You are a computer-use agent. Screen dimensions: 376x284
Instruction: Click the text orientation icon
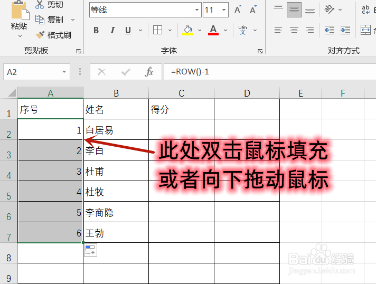(330, 10)
